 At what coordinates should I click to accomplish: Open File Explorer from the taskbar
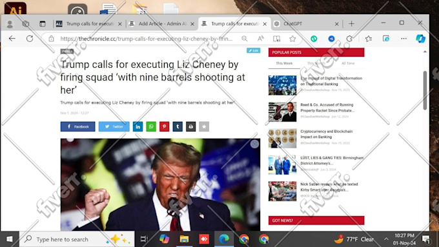click(x=184, y=239)
